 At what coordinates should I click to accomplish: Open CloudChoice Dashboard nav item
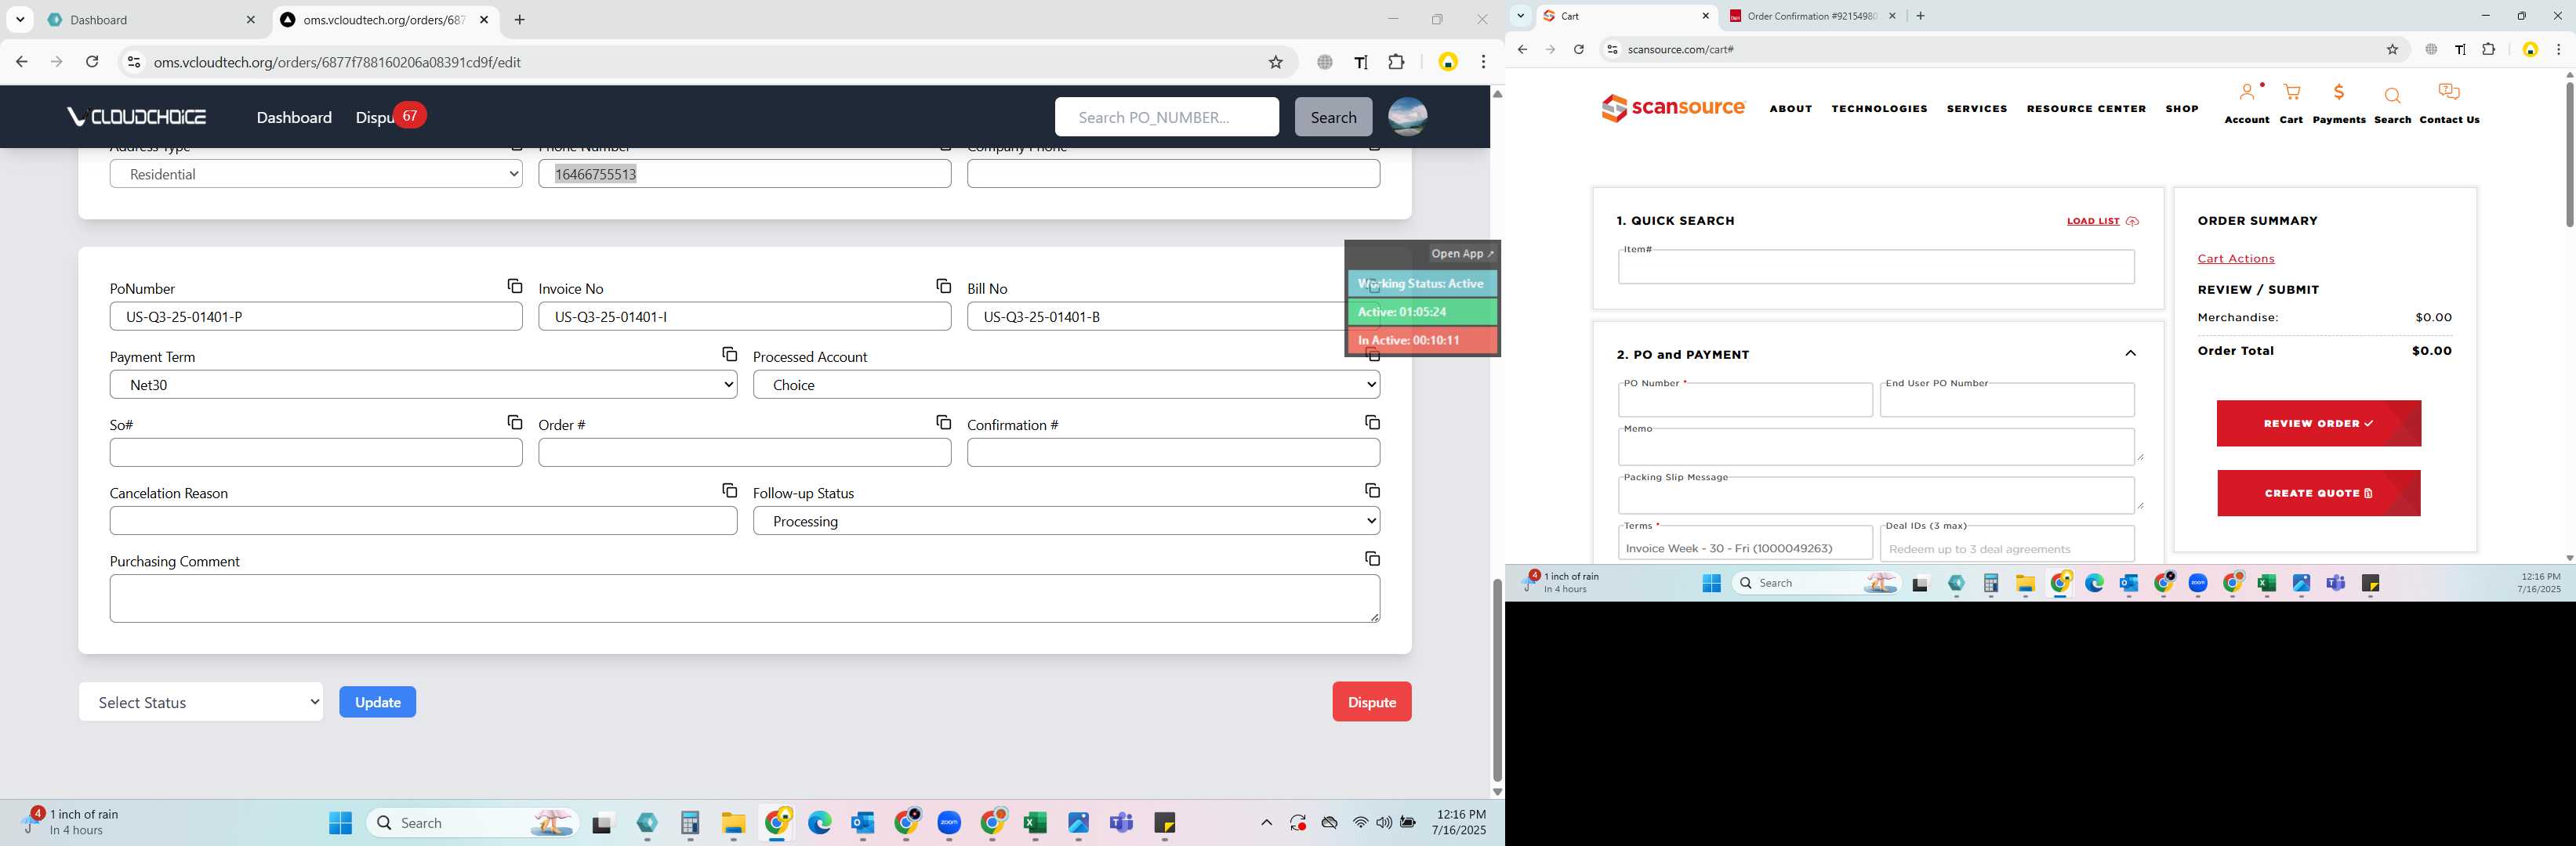pos(294,117)
